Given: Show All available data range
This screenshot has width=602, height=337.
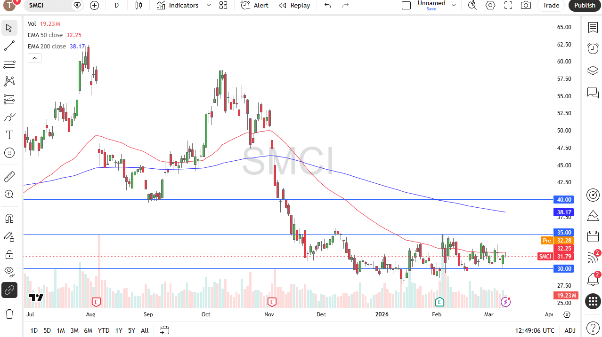Looking at the screenshot, I should 145,330.
